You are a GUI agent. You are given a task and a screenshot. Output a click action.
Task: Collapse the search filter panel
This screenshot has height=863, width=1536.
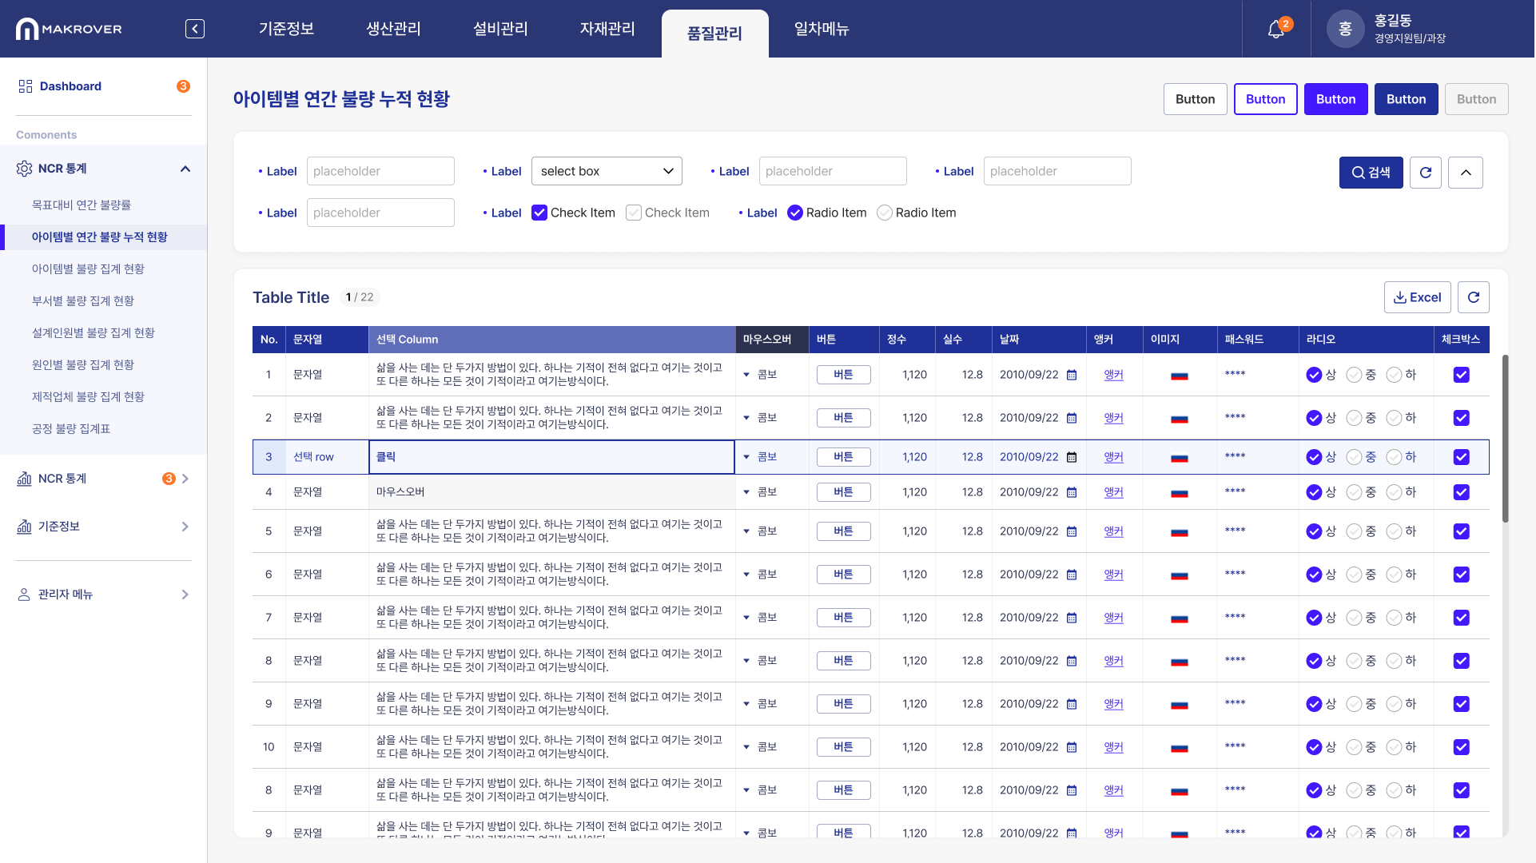(x=1466, y=173)
